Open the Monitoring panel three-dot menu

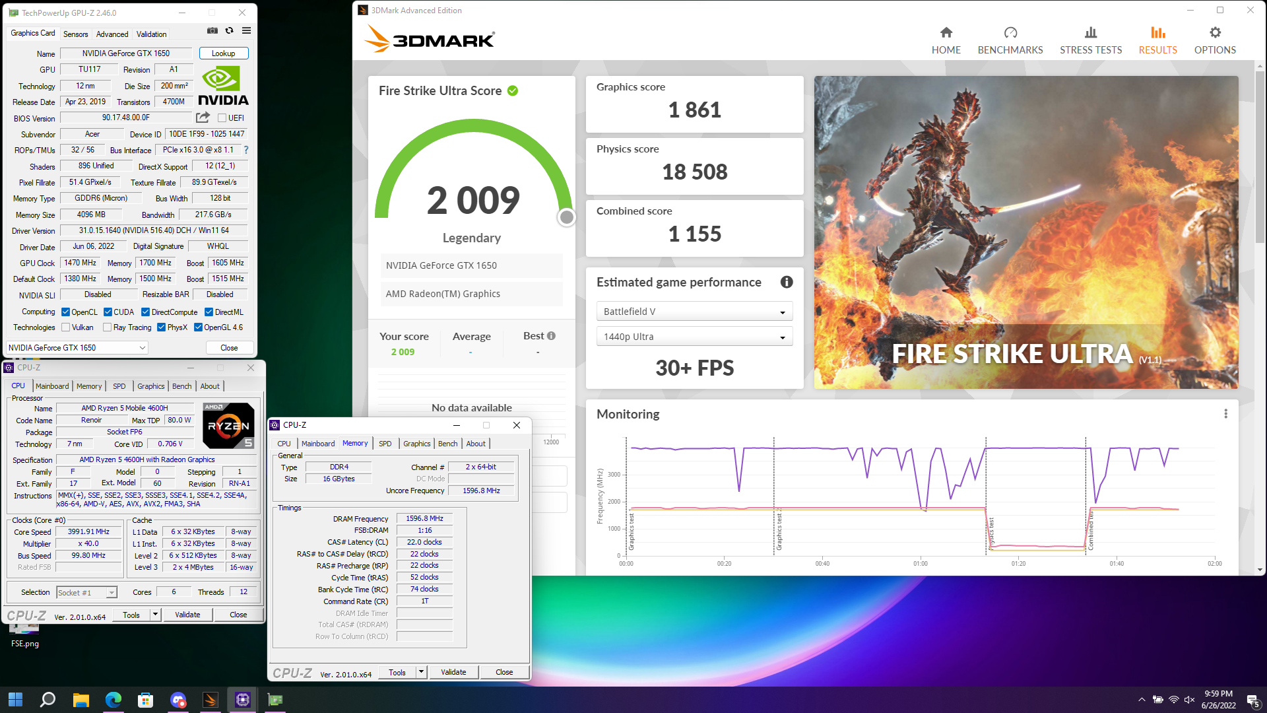1225,414
